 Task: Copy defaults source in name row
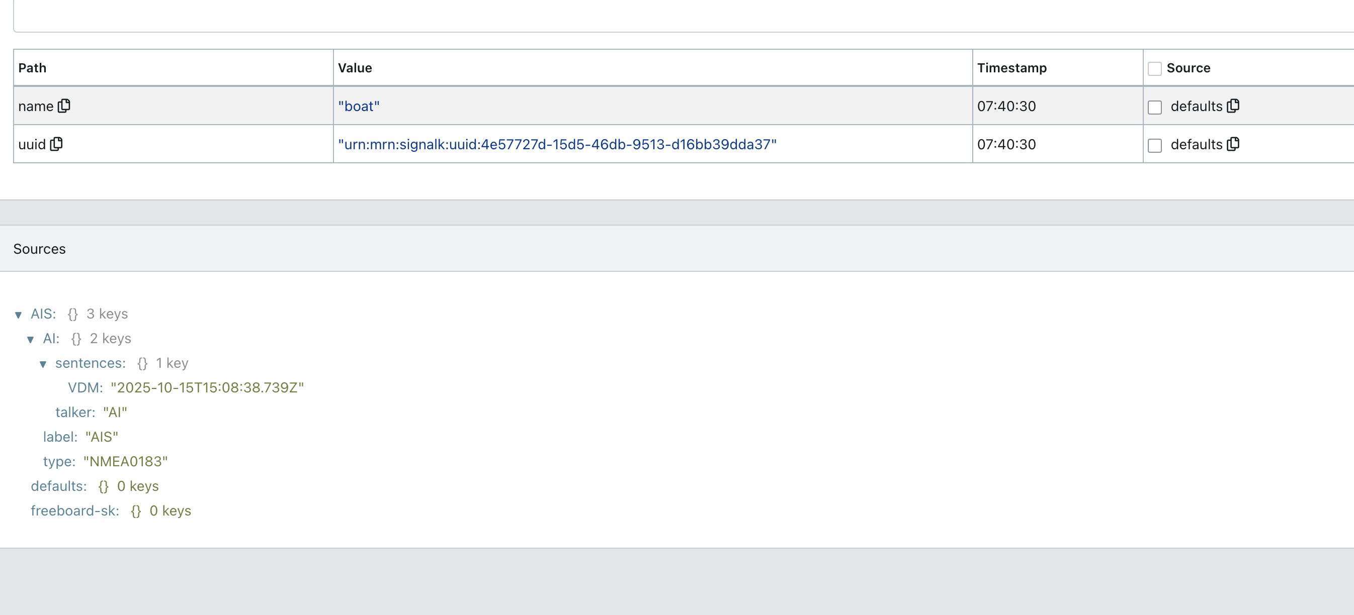[x=1233, y=106]
